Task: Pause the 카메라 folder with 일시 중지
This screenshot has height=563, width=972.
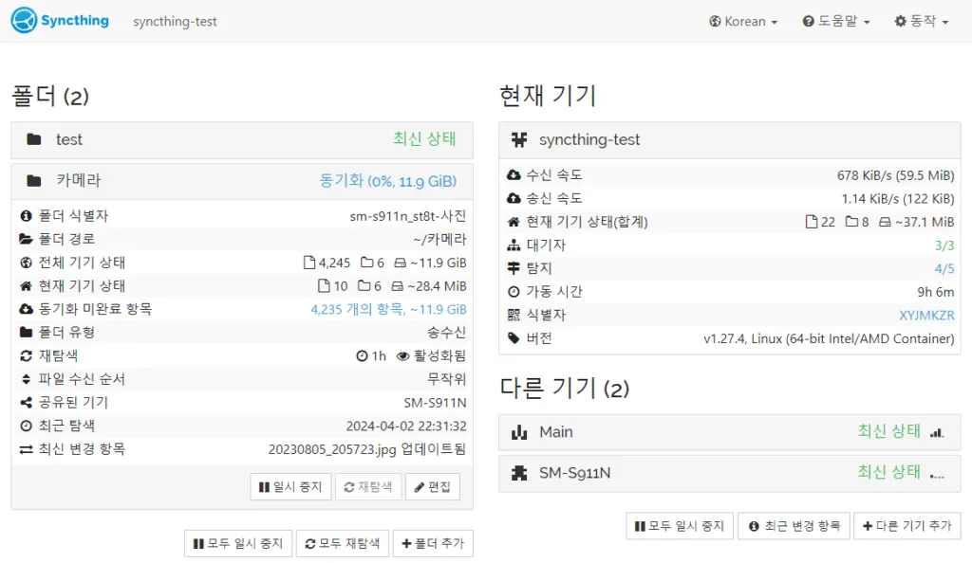Action: (291, 487)
